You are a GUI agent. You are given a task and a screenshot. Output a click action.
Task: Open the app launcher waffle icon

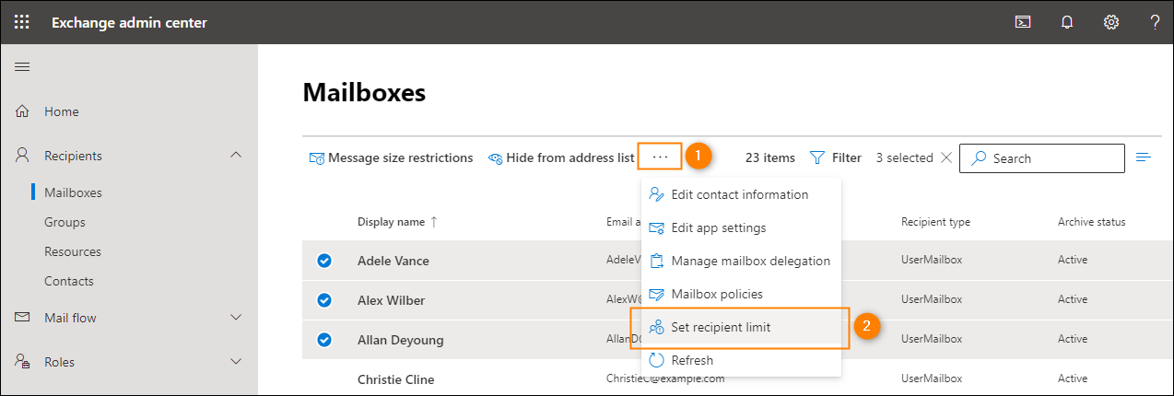[x=21, y=22]
